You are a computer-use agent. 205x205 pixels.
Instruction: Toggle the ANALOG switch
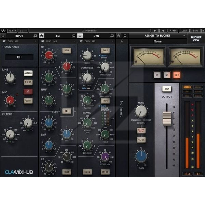click(x=28, y=73)
